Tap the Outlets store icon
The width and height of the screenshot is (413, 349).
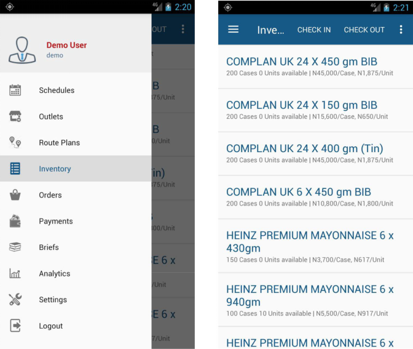(x=15, y=116)
